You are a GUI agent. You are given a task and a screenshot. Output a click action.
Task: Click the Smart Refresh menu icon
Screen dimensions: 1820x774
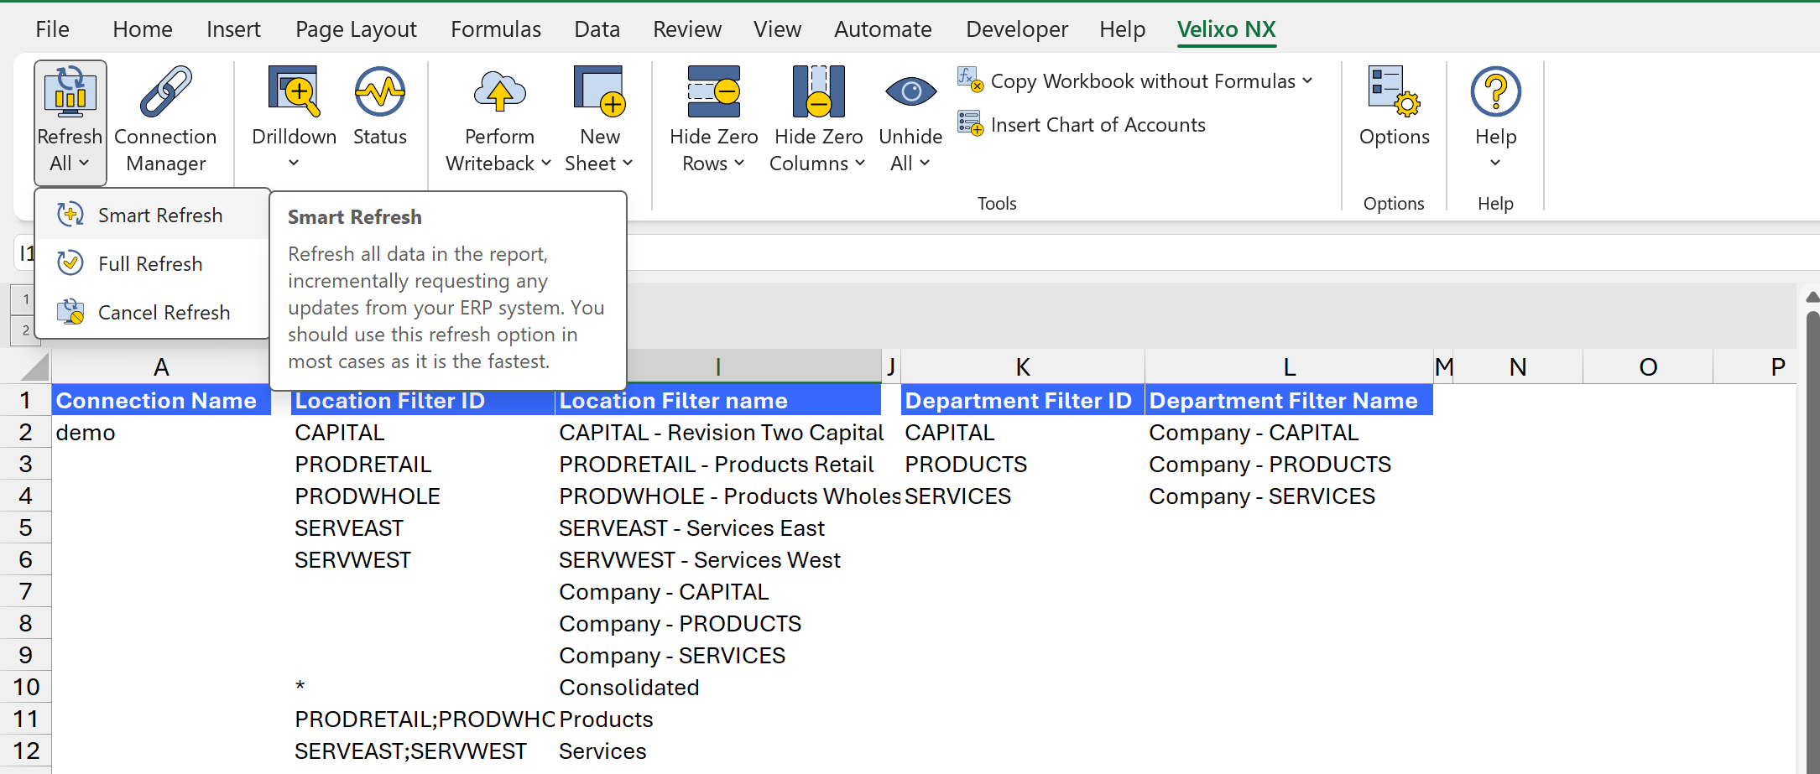(70, 215)
